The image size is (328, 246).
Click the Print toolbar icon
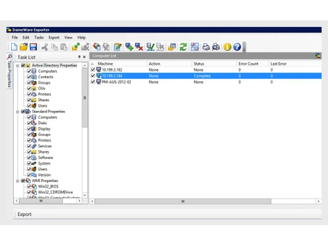click(206, 47)
